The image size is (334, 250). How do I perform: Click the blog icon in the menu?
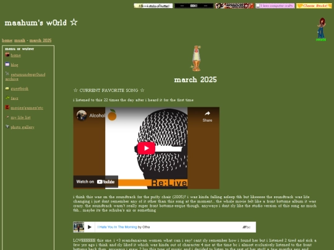pos(7,64)
